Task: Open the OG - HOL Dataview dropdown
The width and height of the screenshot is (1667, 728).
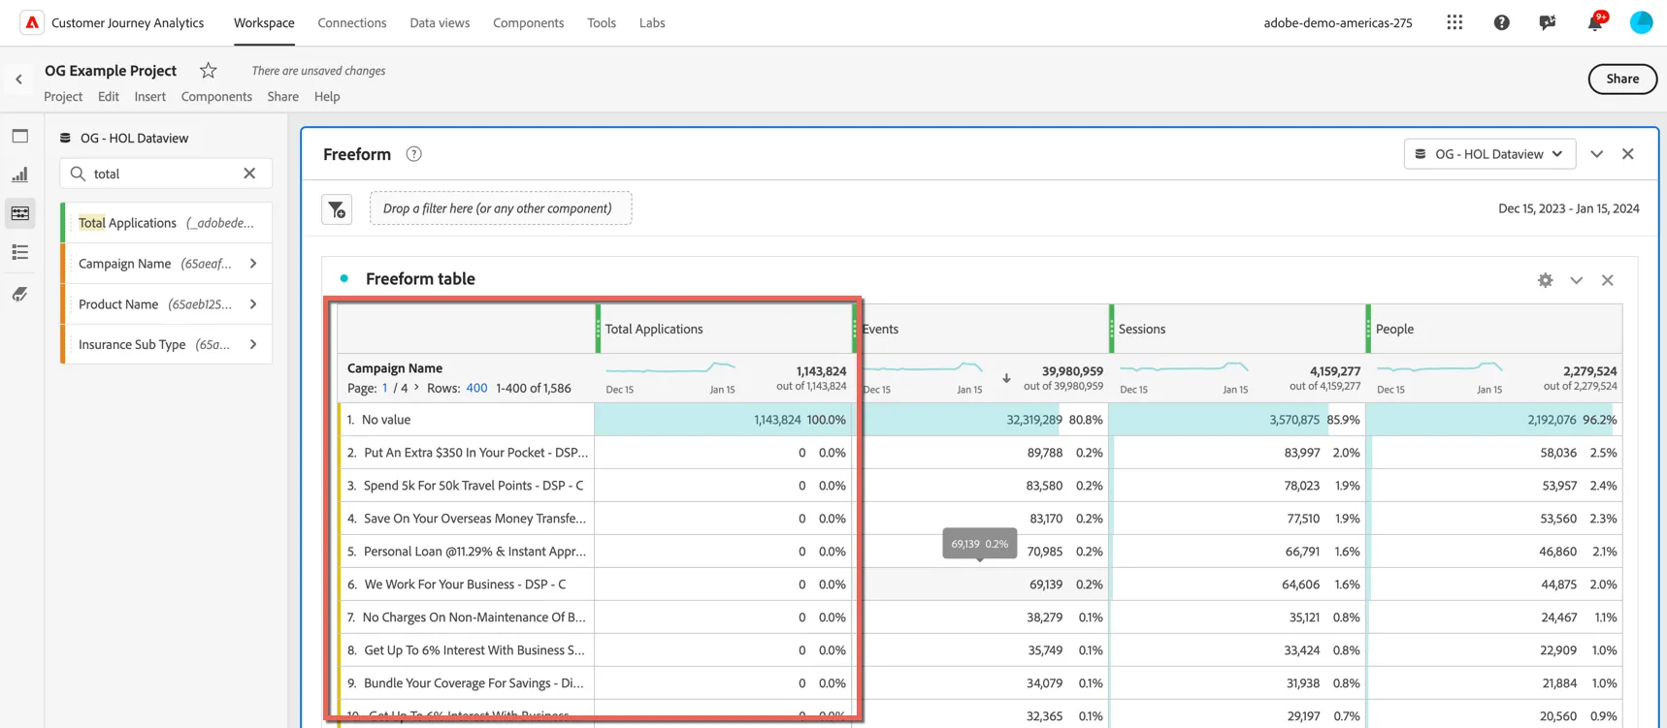Action: (x=1489, y=154)
